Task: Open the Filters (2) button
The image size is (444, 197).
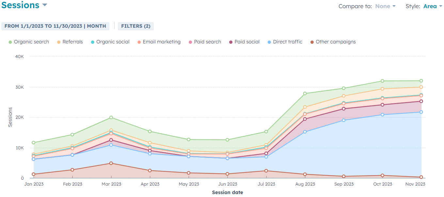Action: tap(135, 26)
